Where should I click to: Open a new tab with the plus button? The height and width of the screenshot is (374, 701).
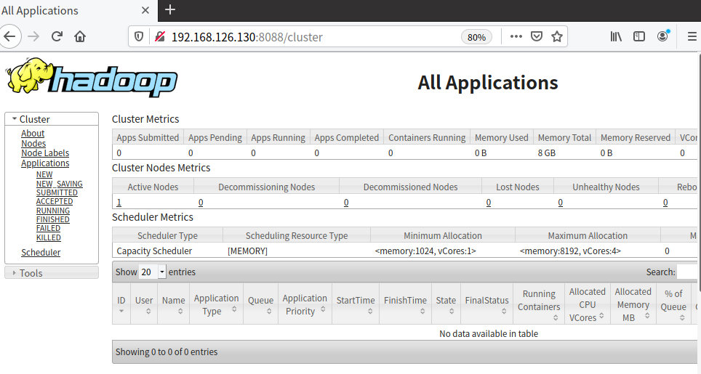170,10
